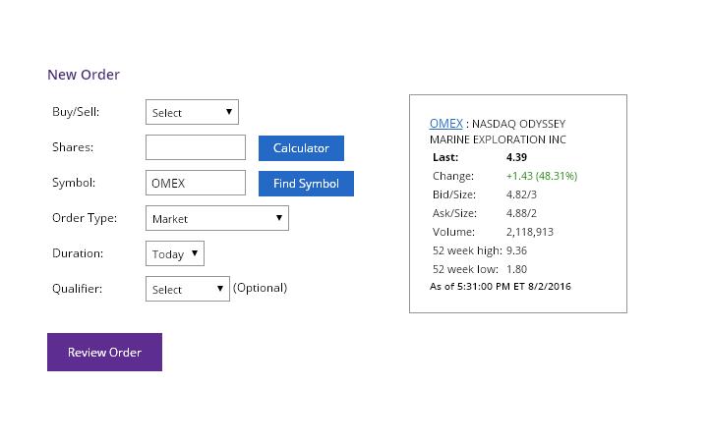Follow the OMEX link in quote panel

445,124
